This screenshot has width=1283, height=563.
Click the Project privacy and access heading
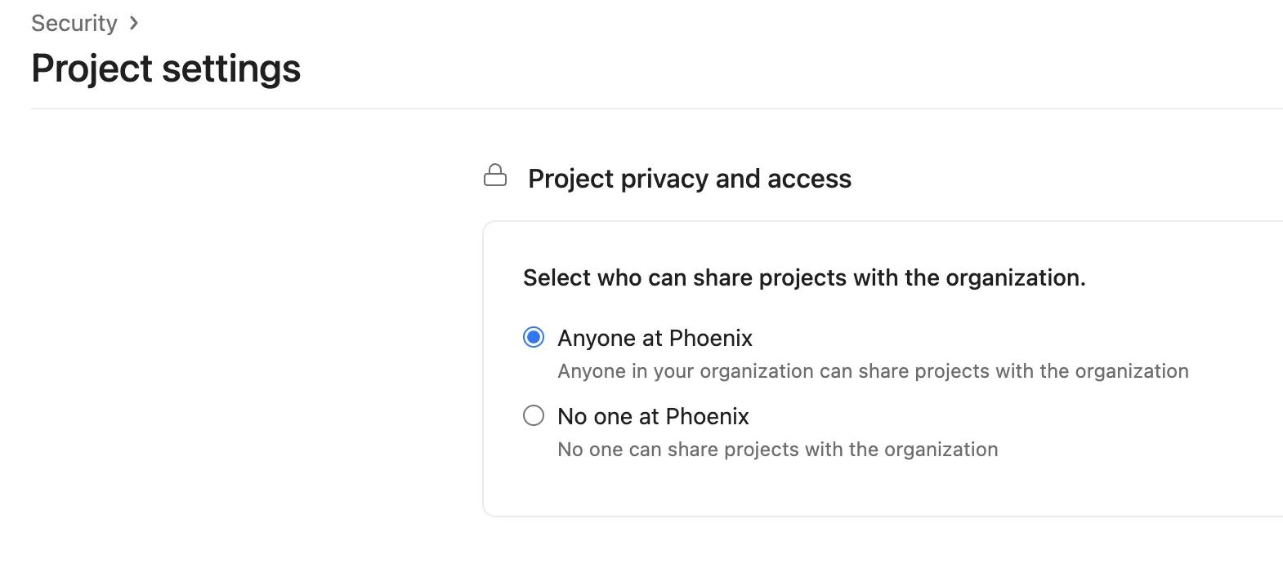(689, 179)
